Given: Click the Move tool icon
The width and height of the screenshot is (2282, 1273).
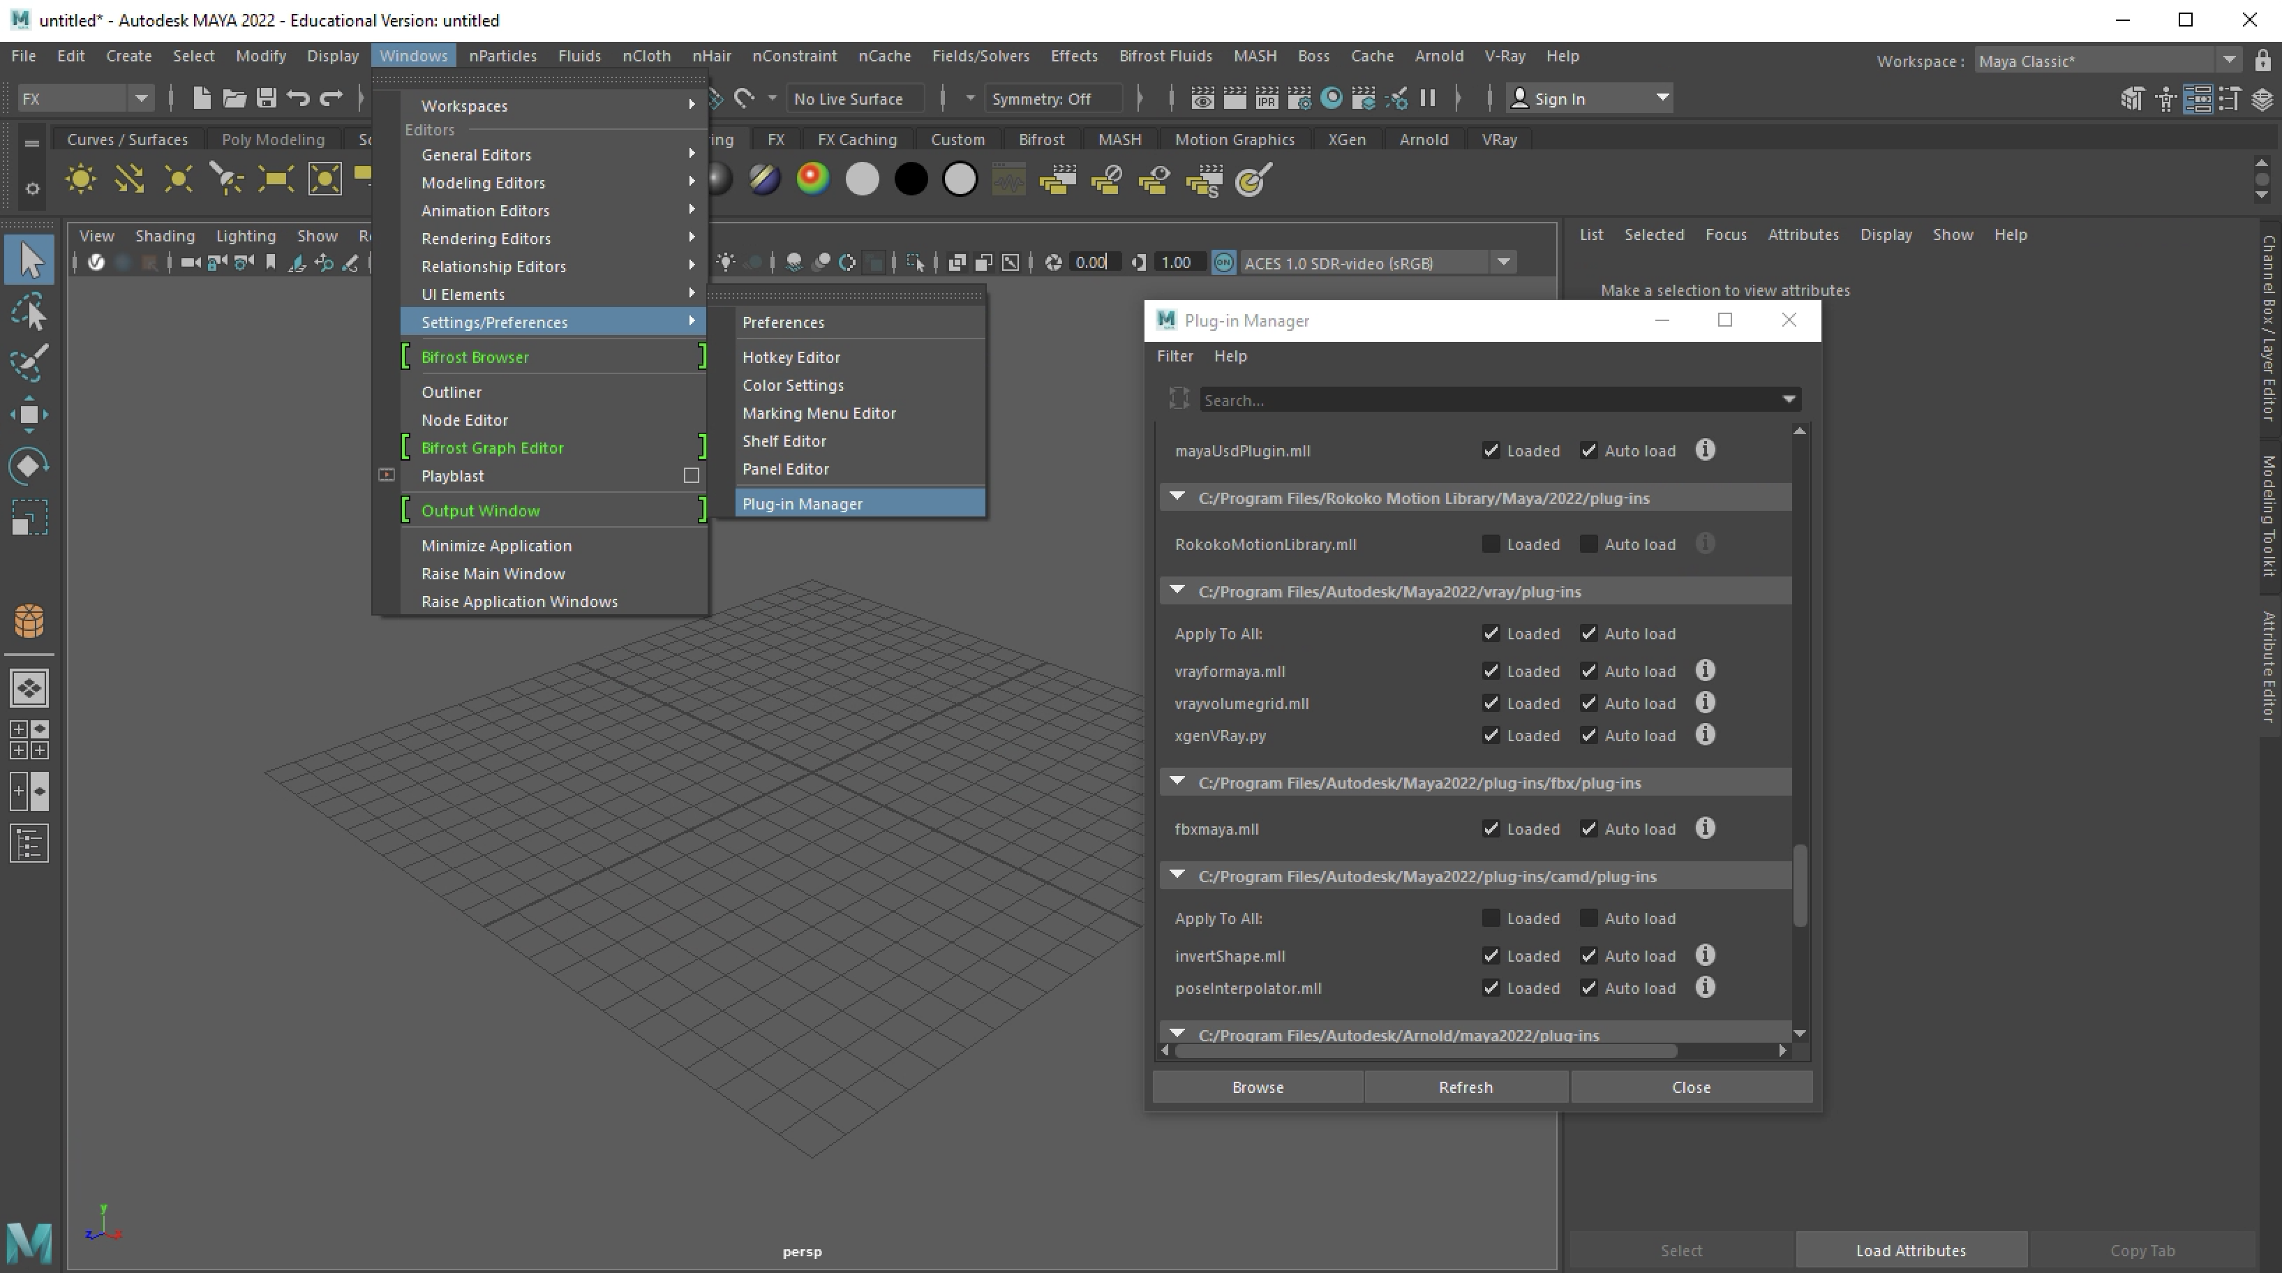Looking at the screenshot, I should tap(30, 415).
